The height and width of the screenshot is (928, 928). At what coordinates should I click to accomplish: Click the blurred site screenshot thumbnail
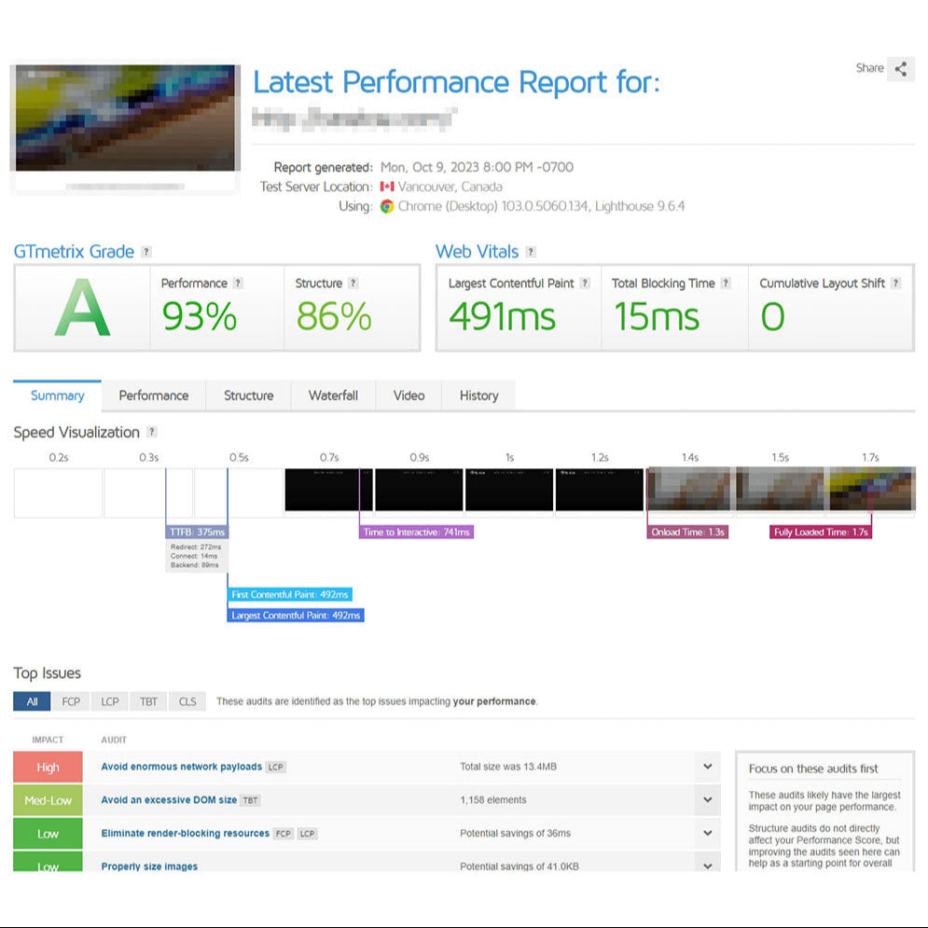pyautogui.click(x=125, y=118)
